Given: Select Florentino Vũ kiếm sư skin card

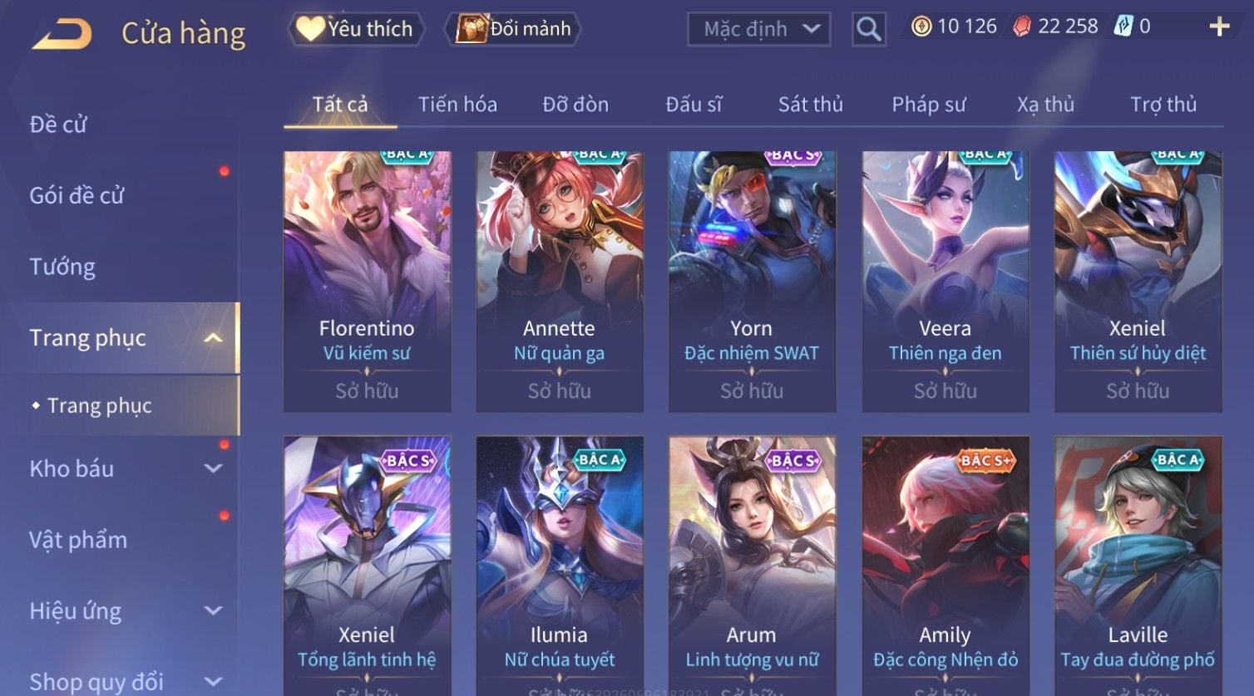Looking at the screenshot, I should (x=368, y=282).
